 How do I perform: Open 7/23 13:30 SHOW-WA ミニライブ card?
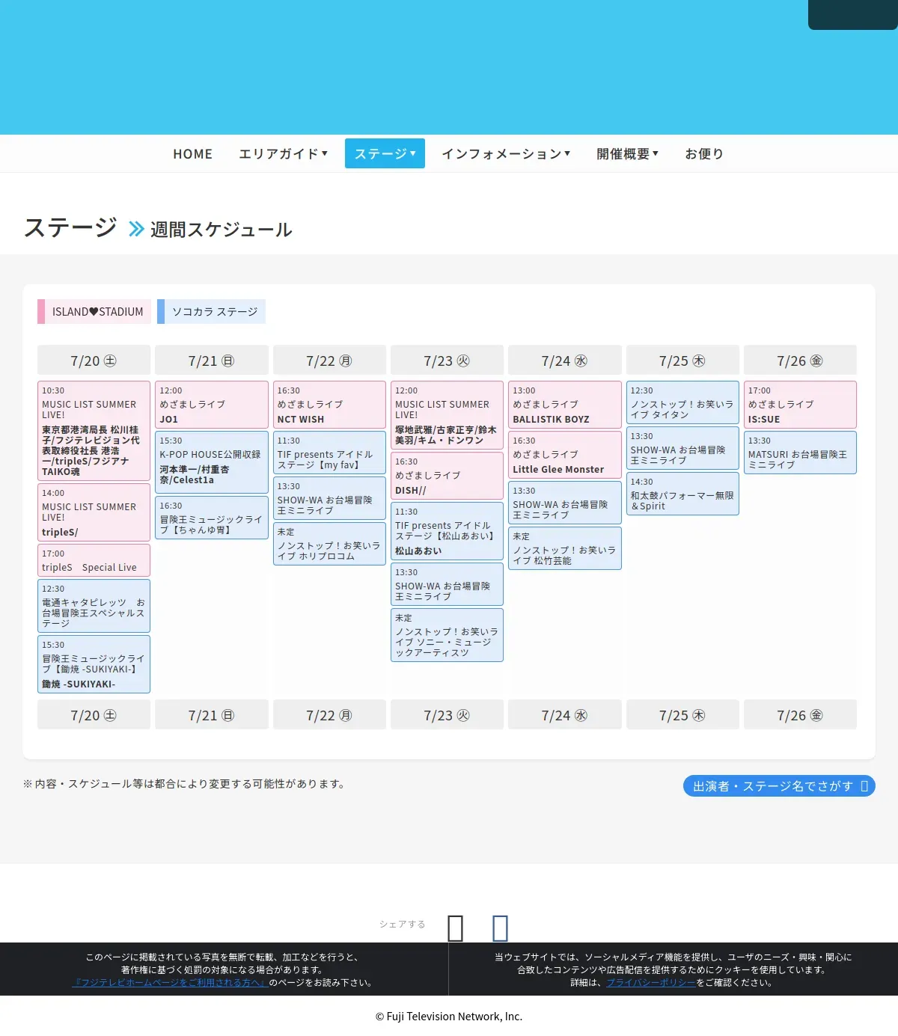(447, 584)
